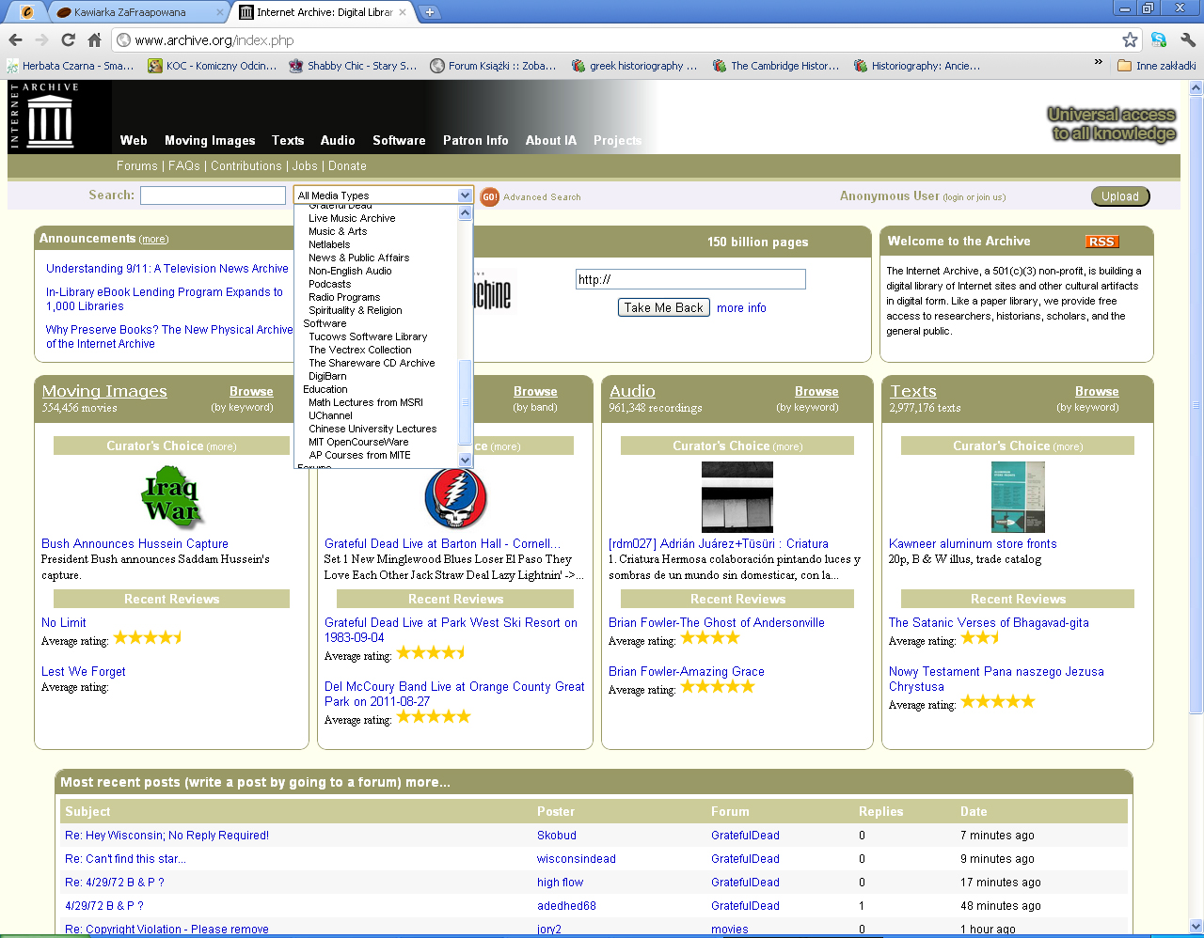
Task: Select Radio Programs option
Action: pyautogui.click(x=344, y=297)
